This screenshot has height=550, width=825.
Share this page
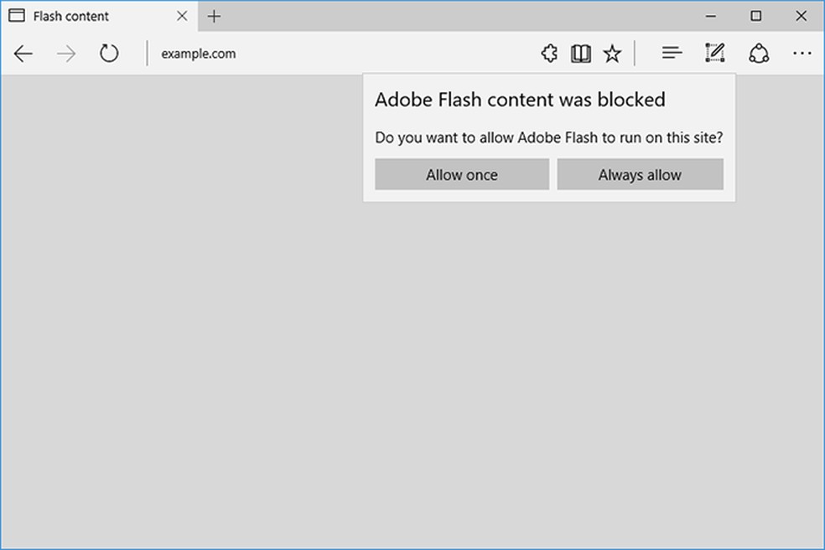(759, 53)
